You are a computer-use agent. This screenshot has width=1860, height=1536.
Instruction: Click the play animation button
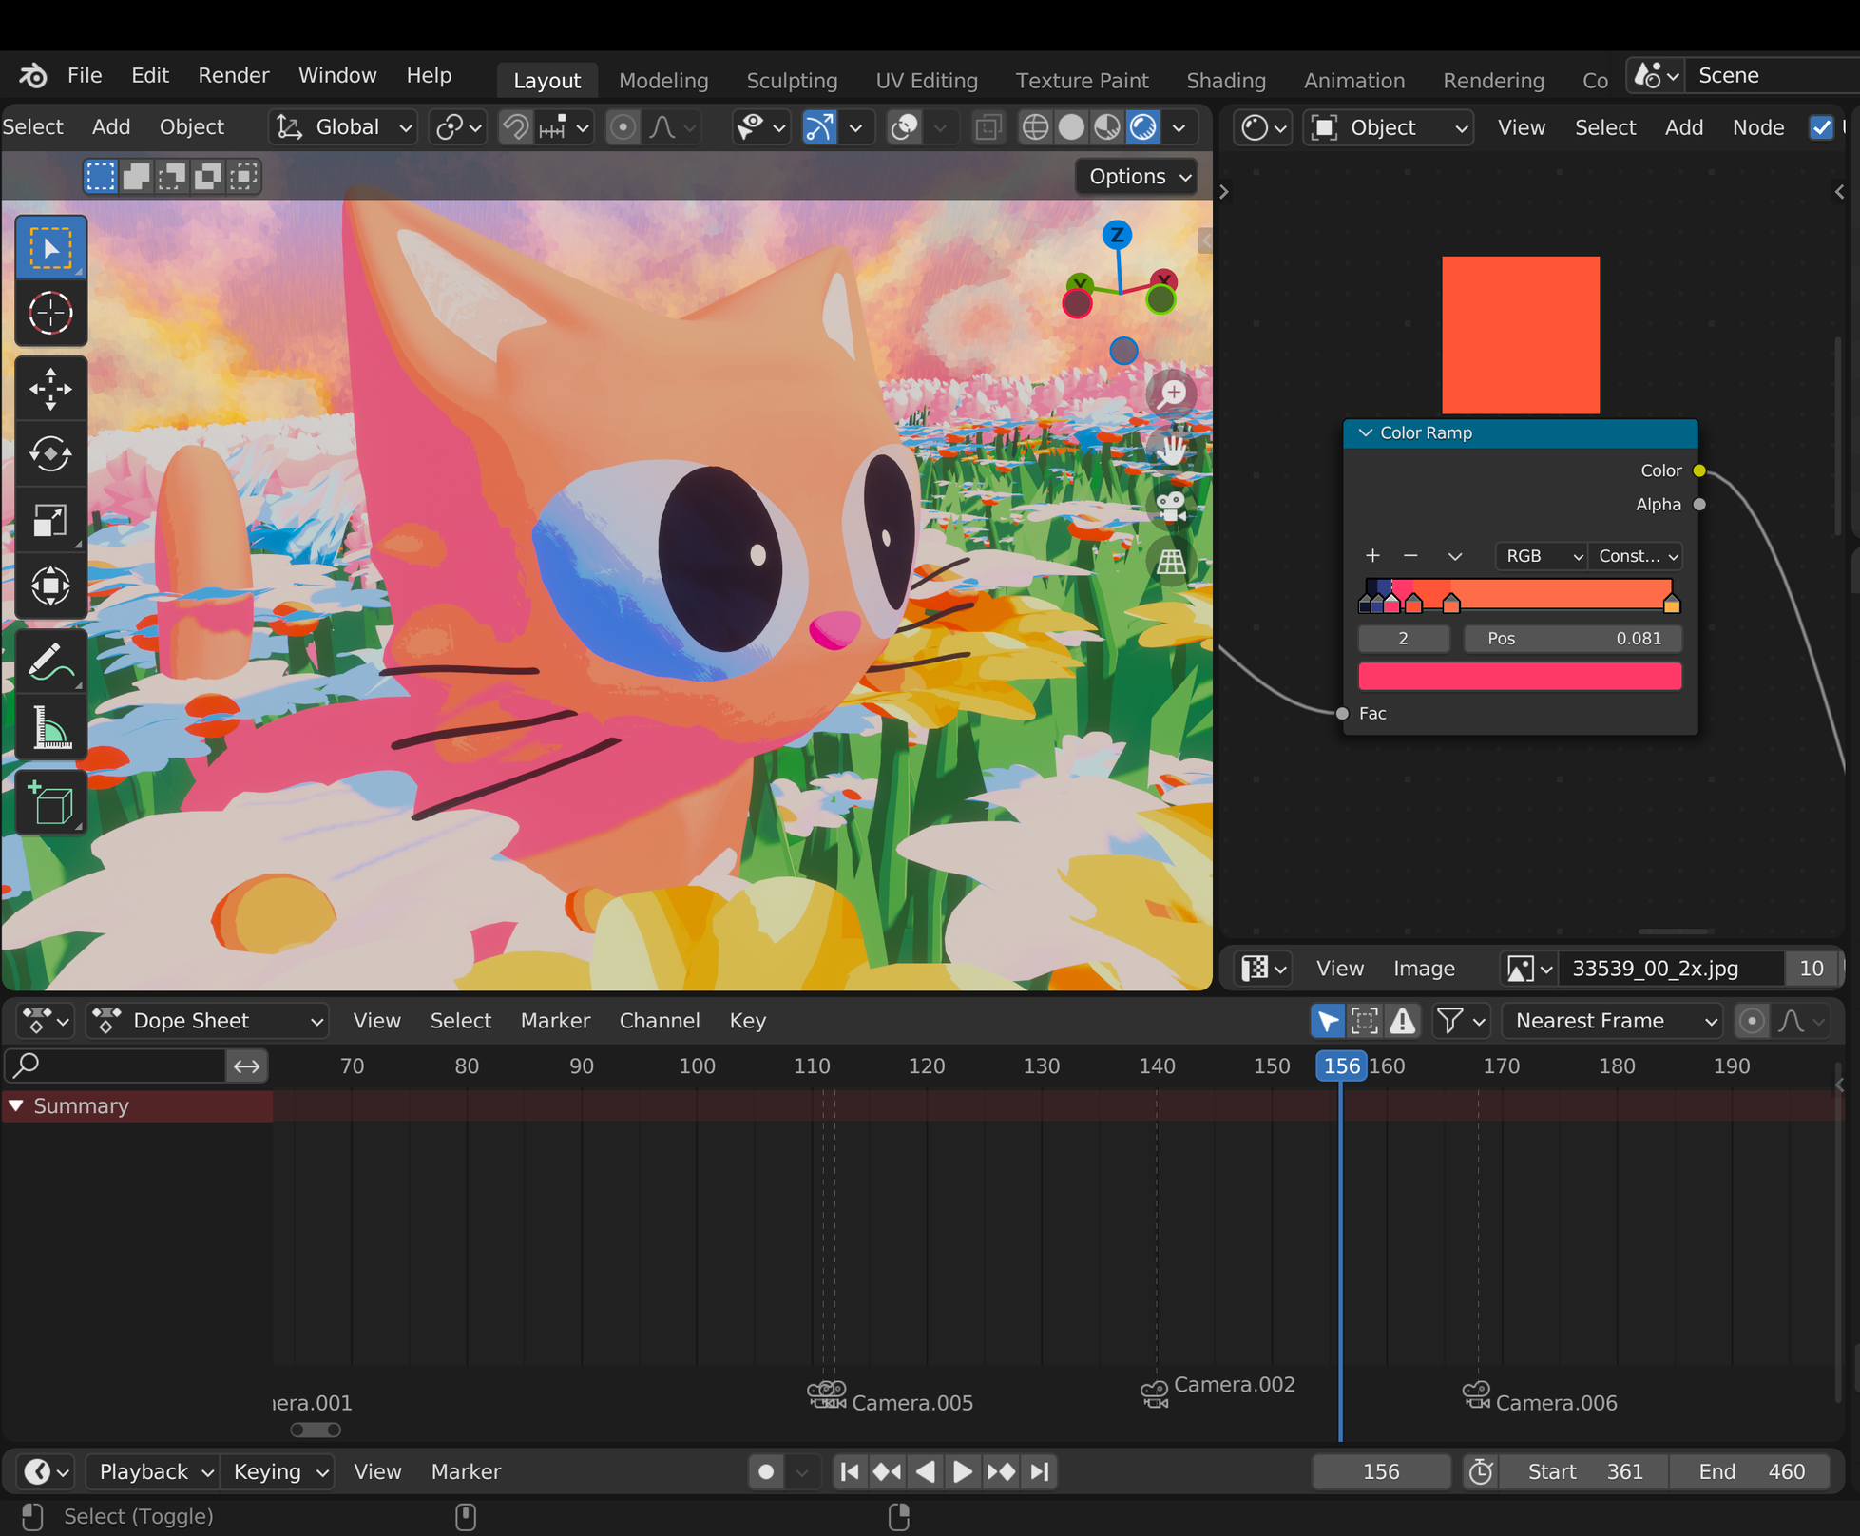962,1471
